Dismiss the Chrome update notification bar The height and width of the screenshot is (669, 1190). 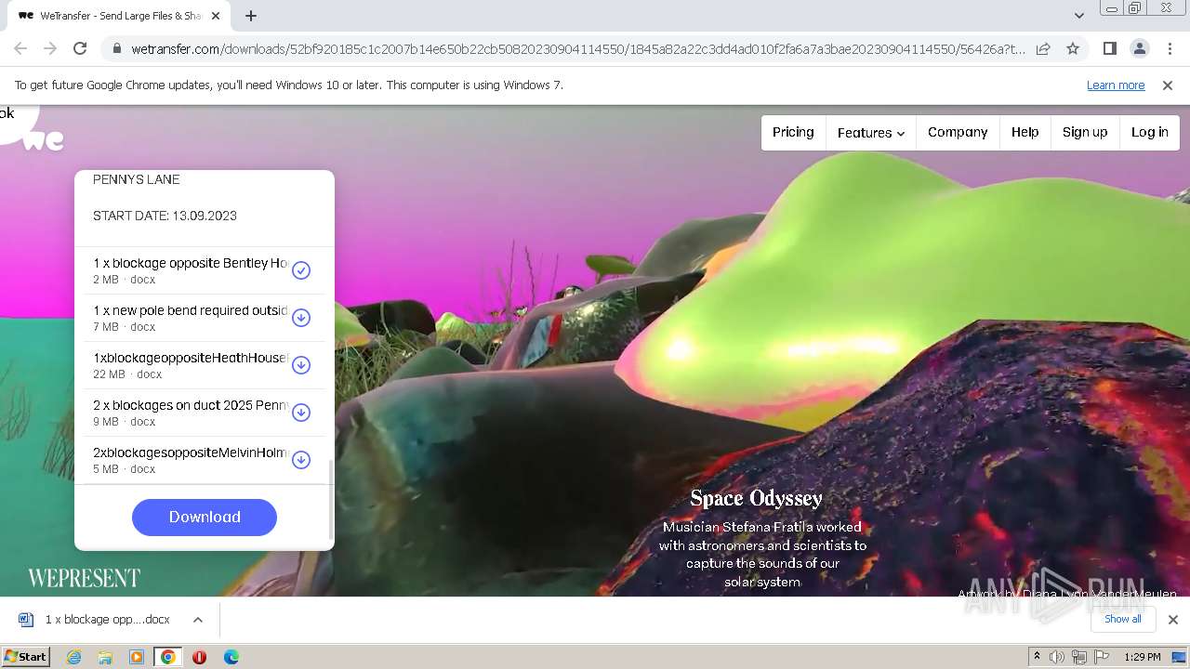click(1168, 85)
